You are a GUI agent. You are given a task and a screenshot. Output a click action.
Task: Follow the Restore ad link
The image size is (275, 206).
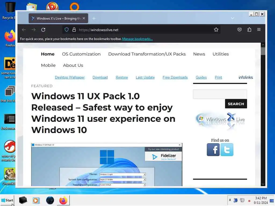tap(122, 78)
